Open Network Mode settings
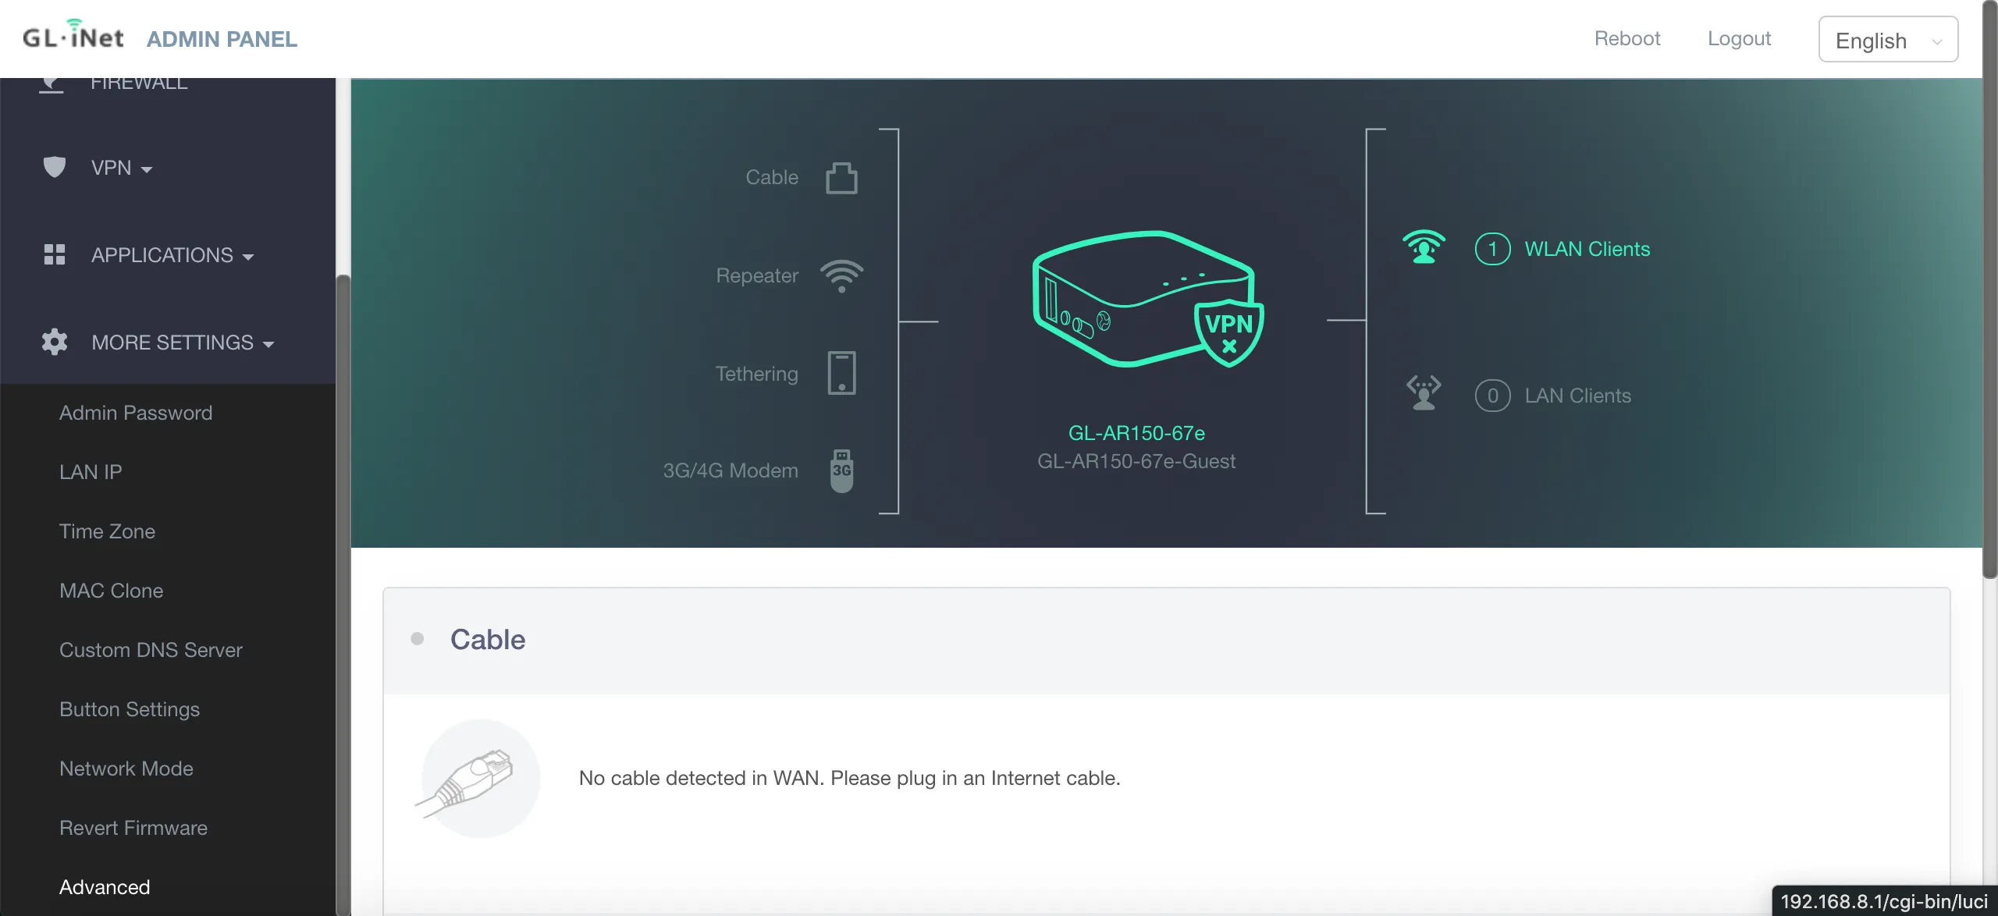Screen dimensions: 1998x916 coord(126,769)
